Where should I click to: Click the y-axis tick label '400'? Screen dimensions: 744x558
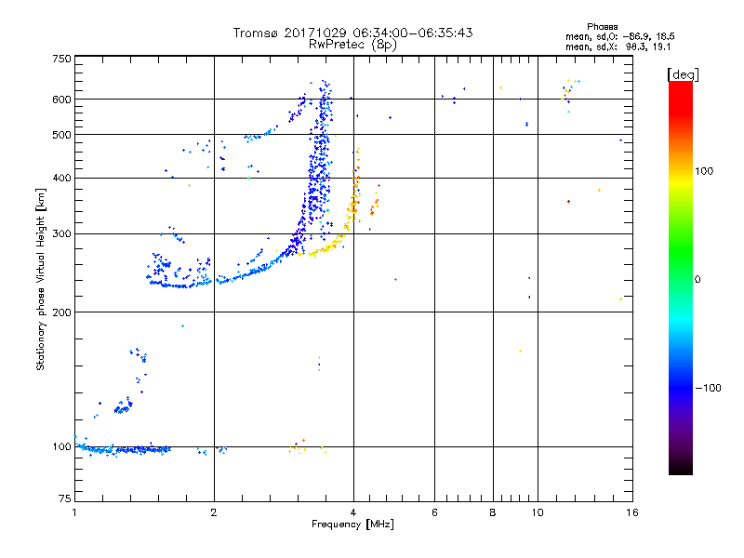(x=61, y=178)
